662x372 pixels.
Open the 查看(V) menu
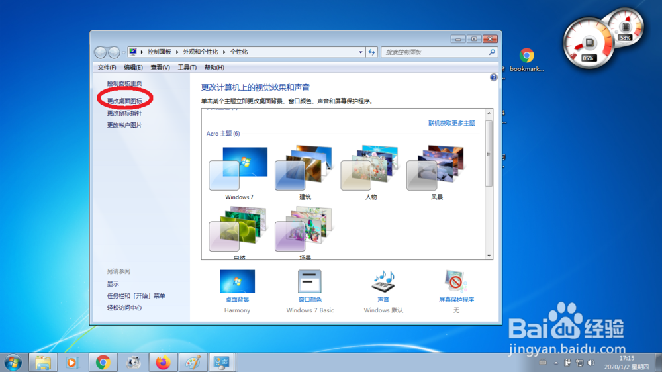(x=160, y=67)
